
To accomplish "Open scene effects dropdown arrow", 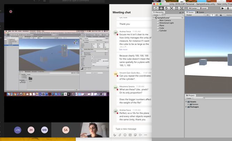I will [224, 15].
